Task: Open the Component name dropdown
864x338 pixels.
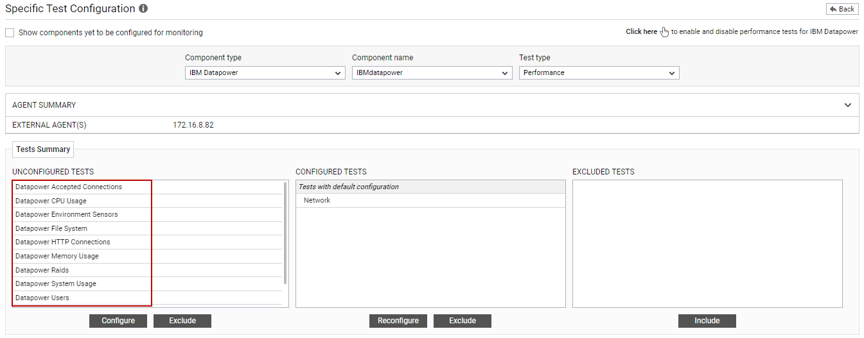Action: (x=432, y=73)
